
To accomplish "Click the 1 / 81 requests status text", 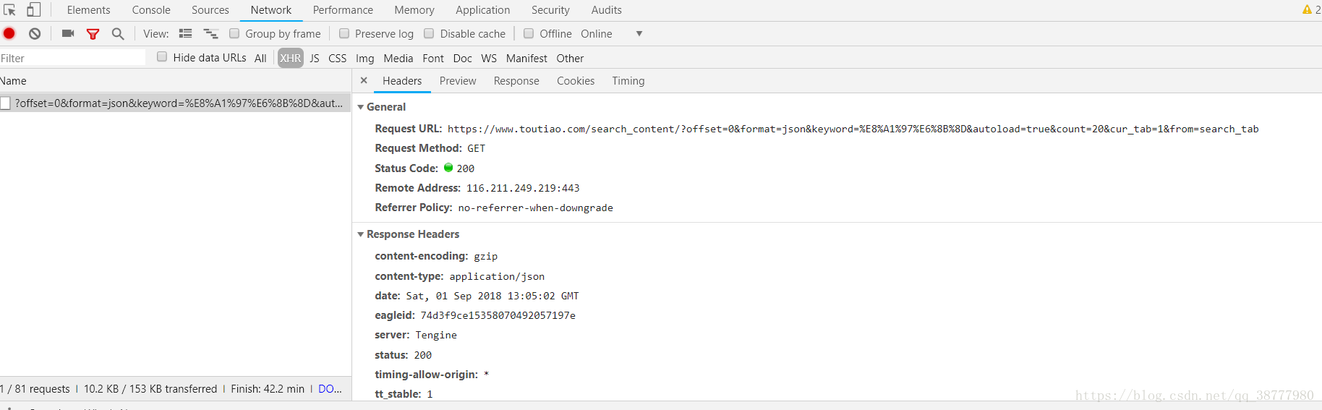I will pyautogui.click(x=35, y=389).
